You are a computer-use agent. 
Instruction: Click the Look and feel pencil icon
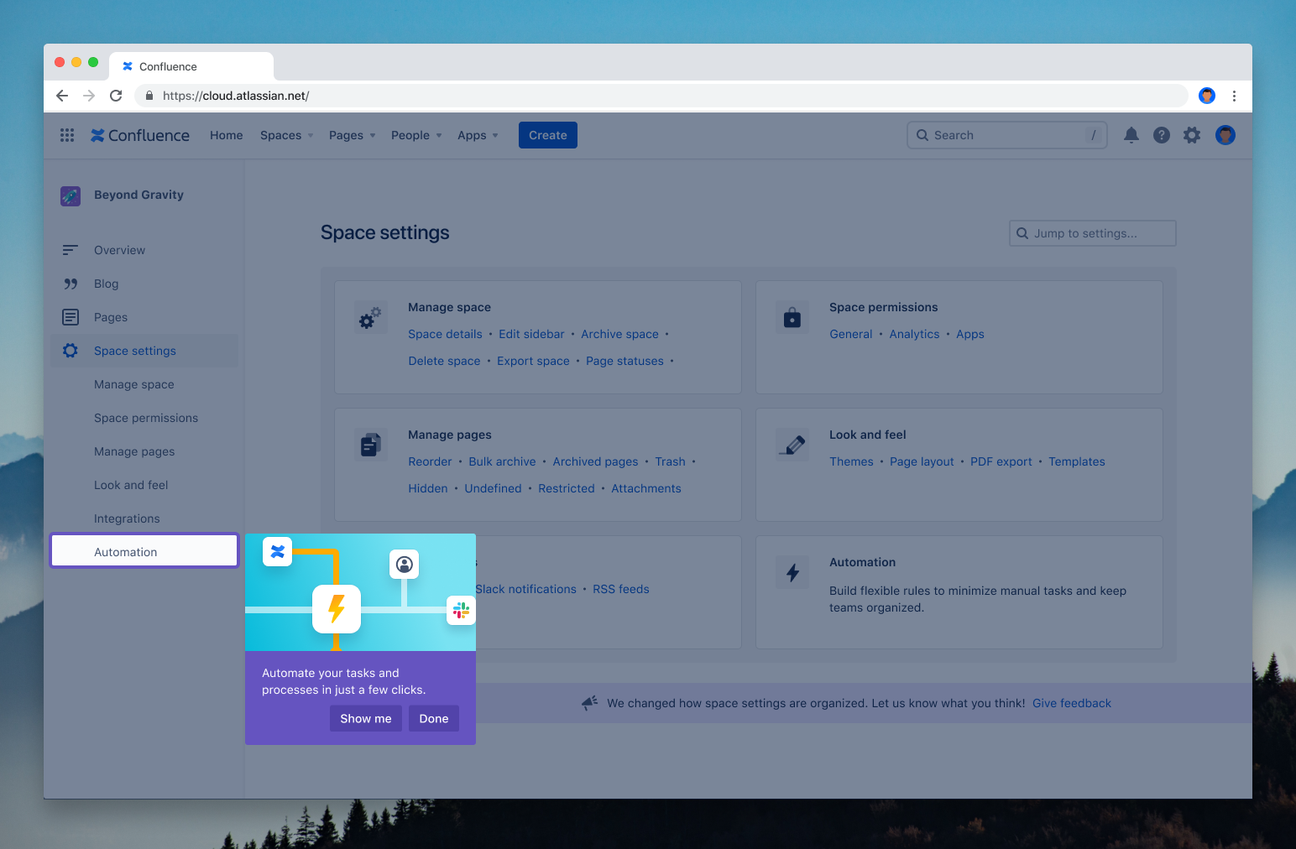click(x=792, y=445)
